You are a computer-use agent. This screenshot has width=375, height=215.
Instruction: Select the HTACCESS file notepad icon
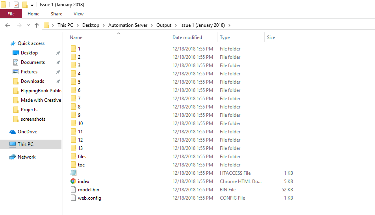pyautogui.click(x=73, y=173)
